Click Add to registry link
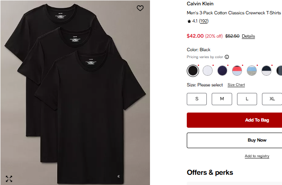Image resolution: width=282 pixels, height=185 pixels. click(x=257, y=156)
